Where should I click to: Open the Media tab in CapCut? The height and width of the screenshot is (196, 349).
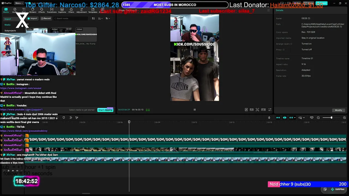[6, 10]
